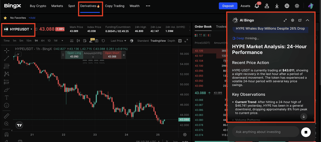Click the colorful avatar icon in header
Image resolution: width=321 pixels, height=142 pixels.
coord(311,6)
